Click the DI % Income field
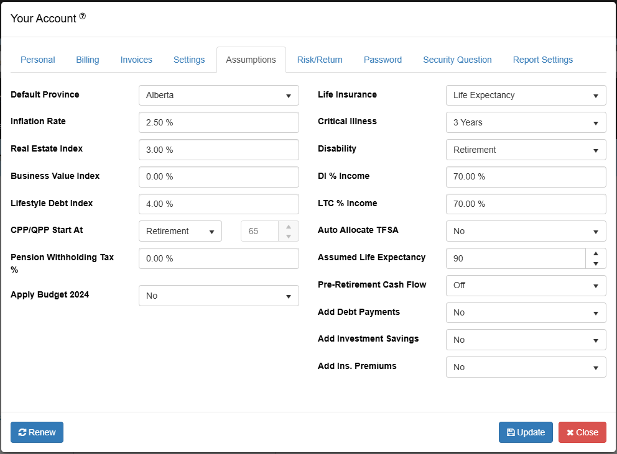 pyautogui.click(x=526, y=176)
